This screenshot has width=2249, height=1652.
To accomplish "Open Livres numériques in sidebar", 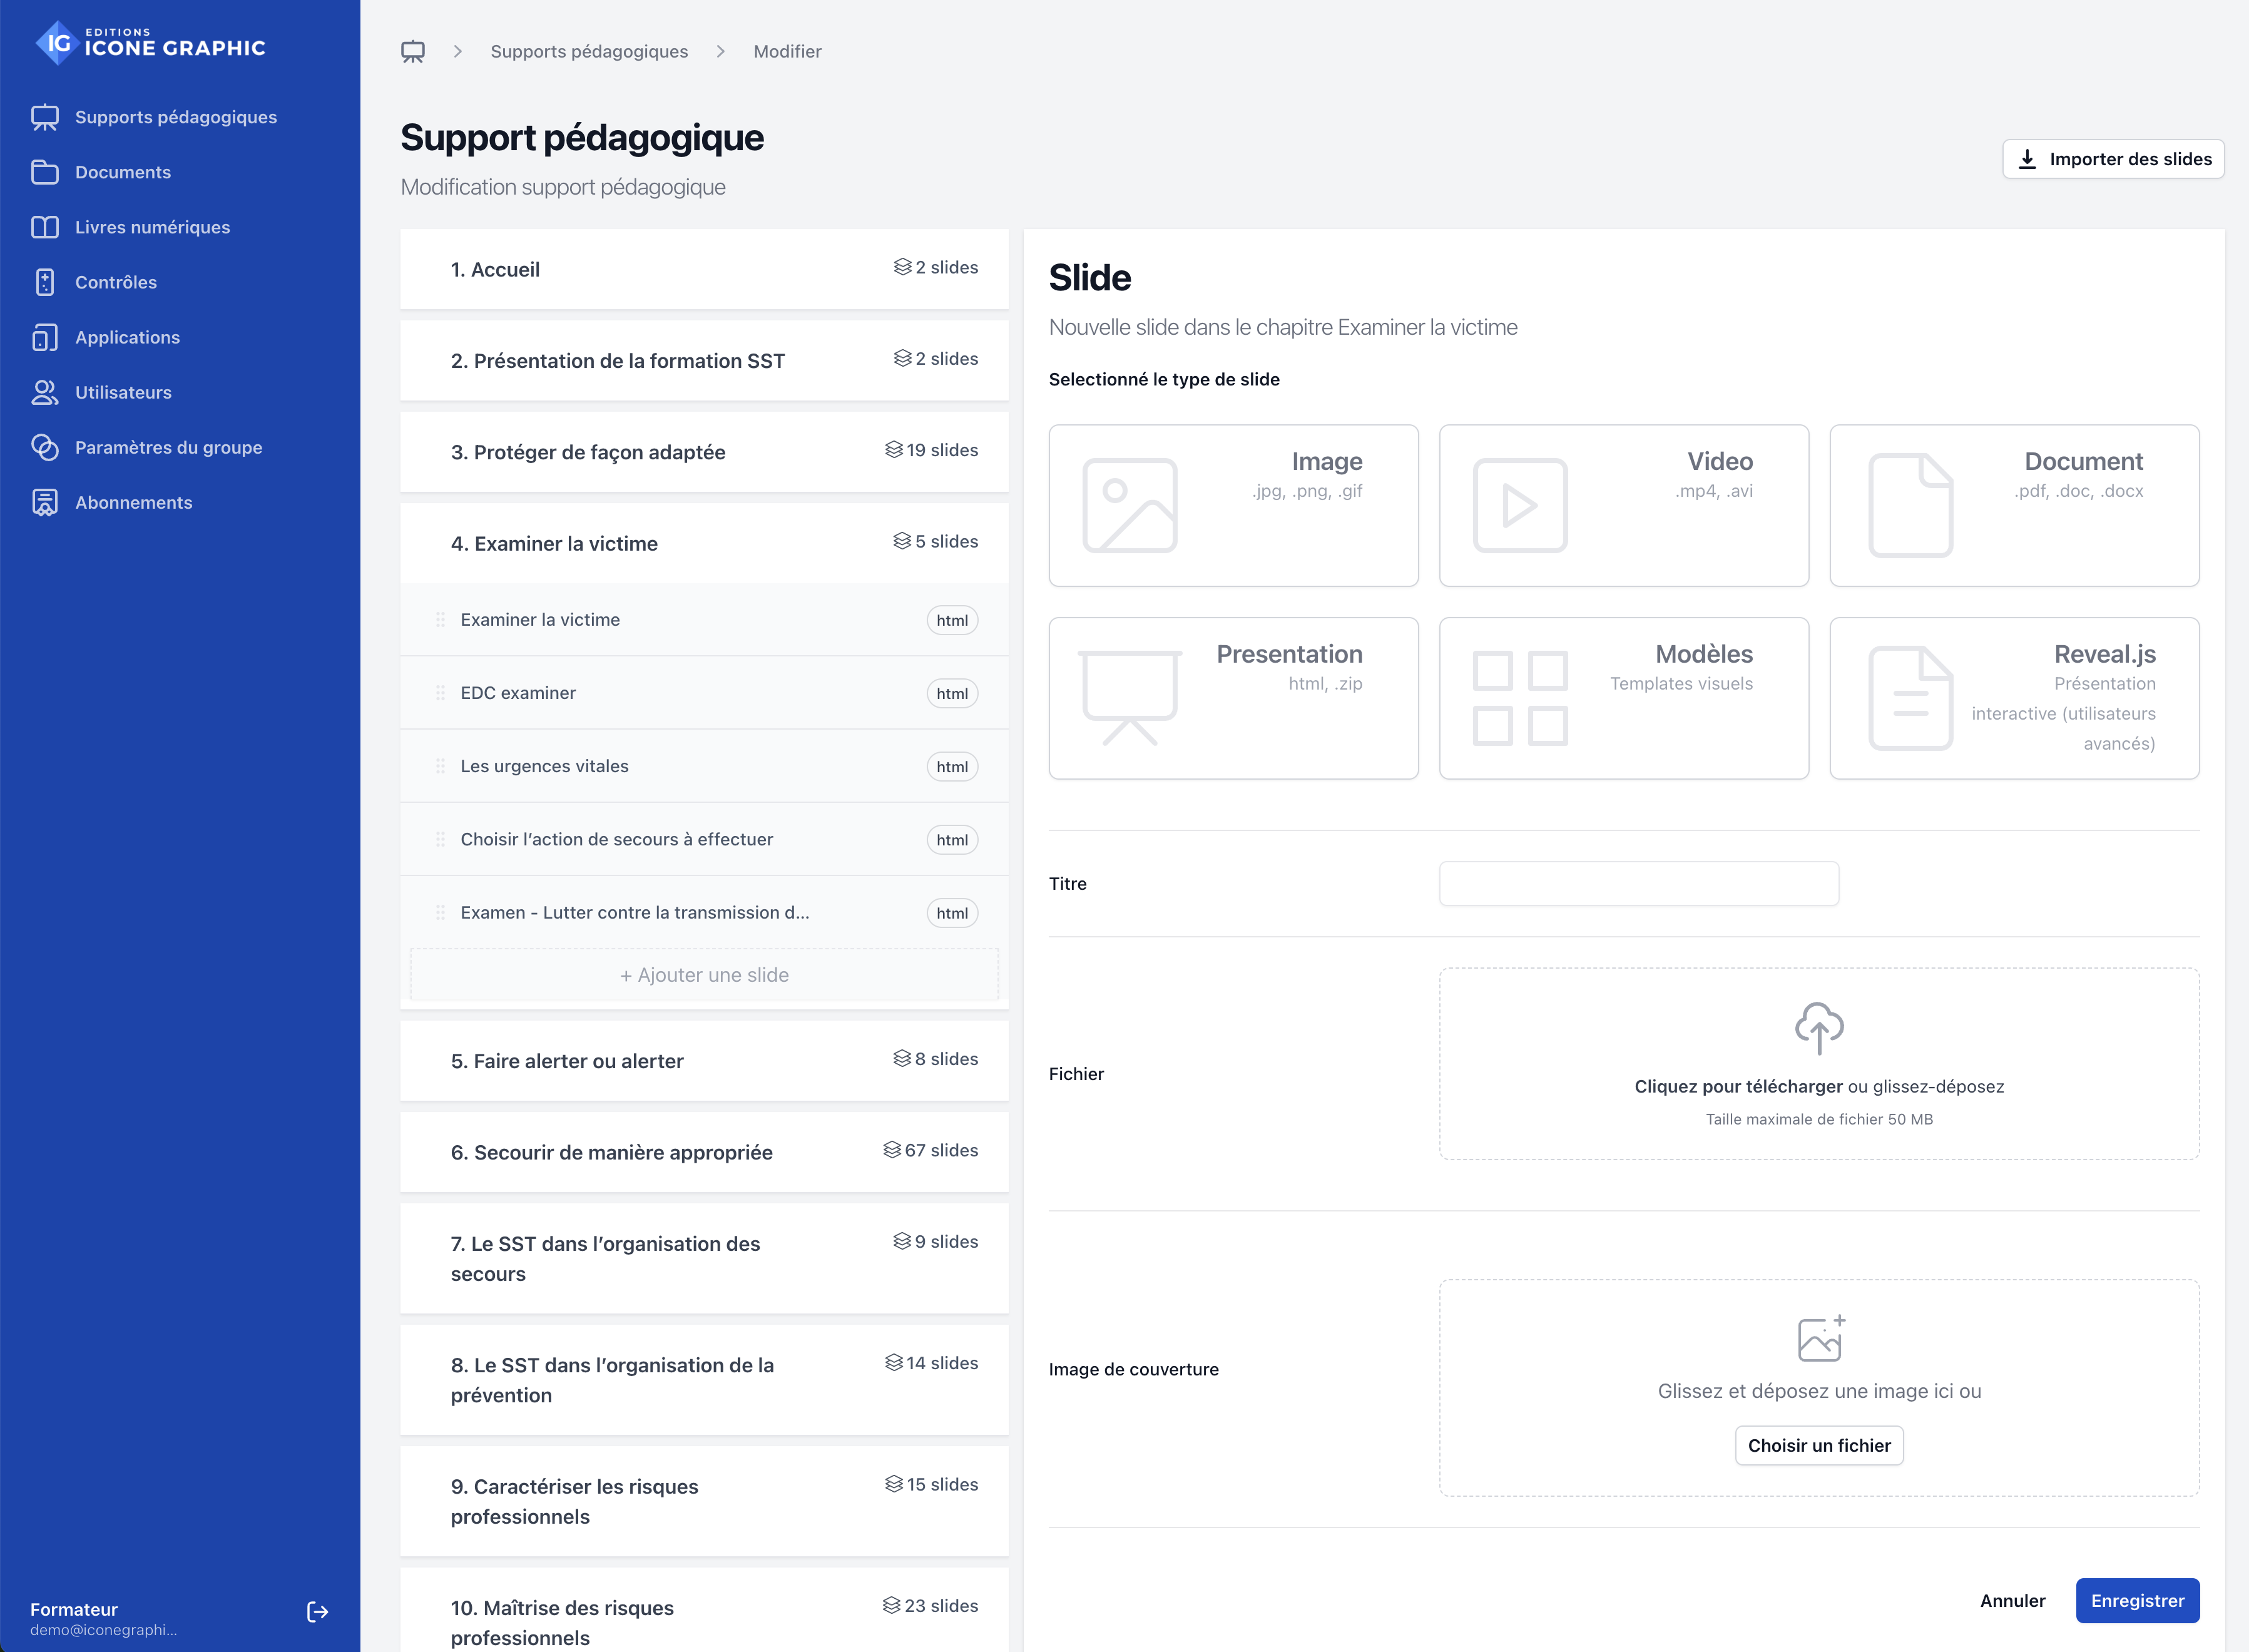I will (152, 227).
